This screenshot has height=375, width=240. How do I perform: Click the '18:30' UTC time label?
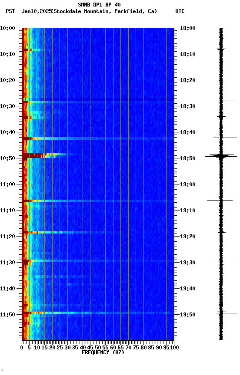pos(188,106)
